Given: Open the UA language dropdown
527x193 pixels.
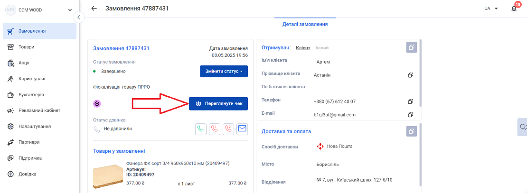Looking at the screenshot, I should tap(491, 9).
